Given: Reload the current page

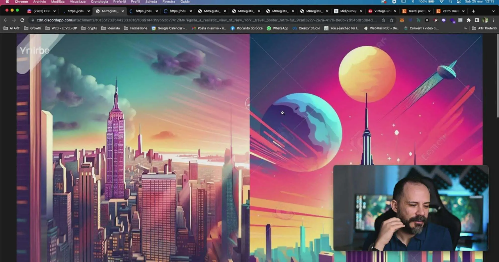Looking at the screenshot, I should click(22, 20).
